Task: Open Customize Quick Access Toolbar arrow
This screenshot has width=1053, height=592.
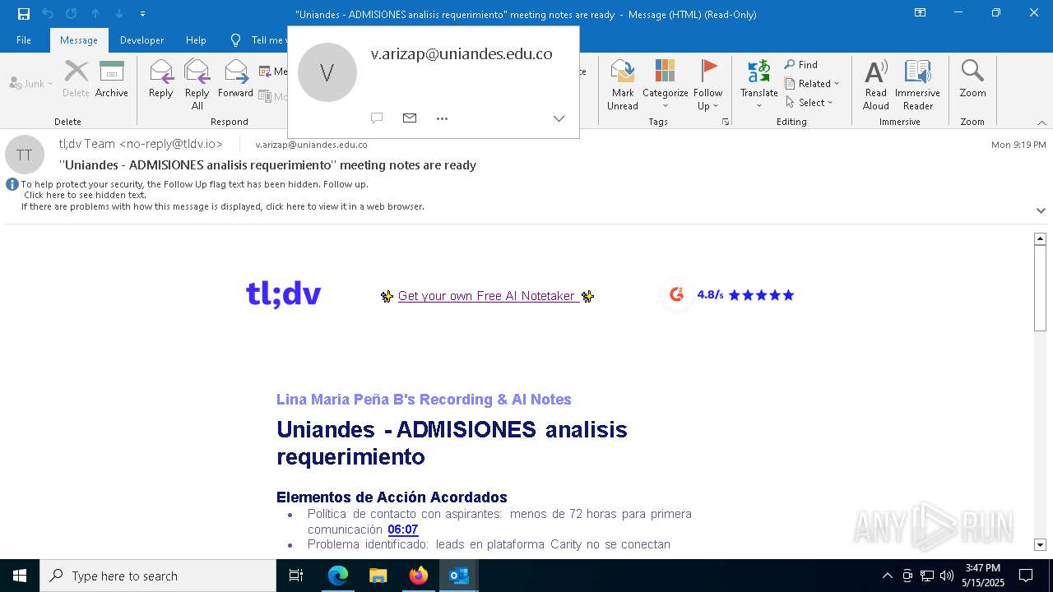Action: (x=142, y=14)
